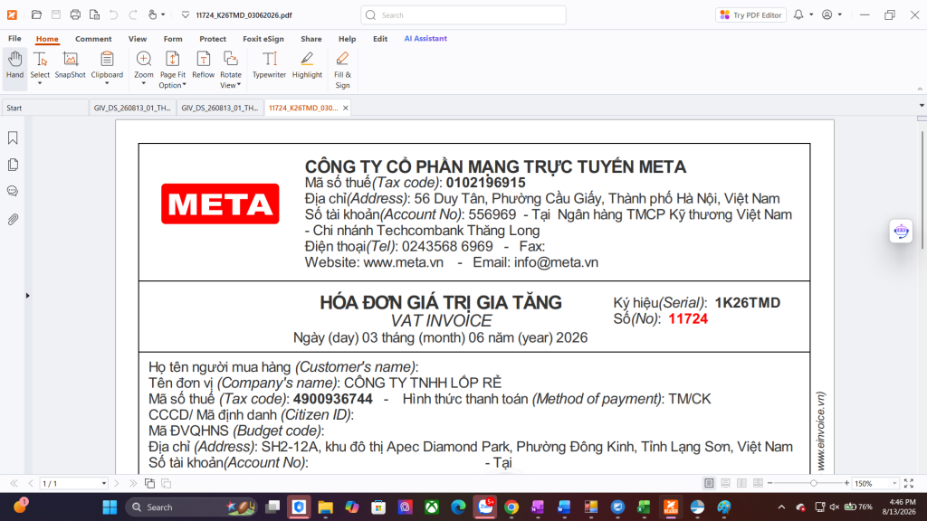Image resolution: width=927 pixels, height=521 pixels.
Task: Click the Try PDF Editor button
Action: coord(750,14)
